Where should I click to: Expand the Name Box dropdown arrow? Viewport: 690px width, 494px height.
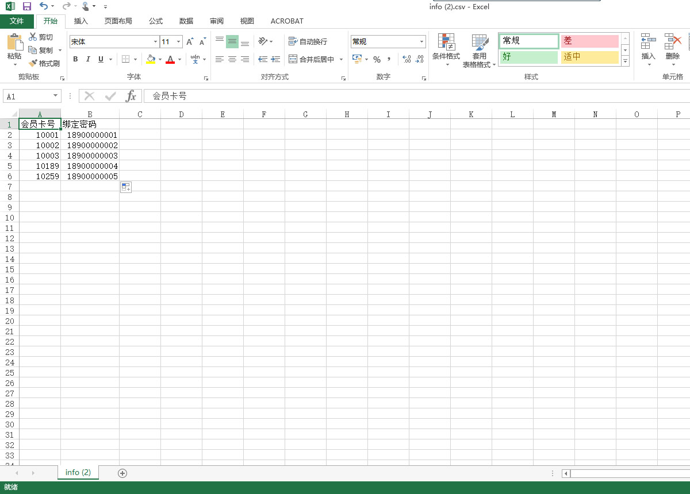tap(56, 96)
